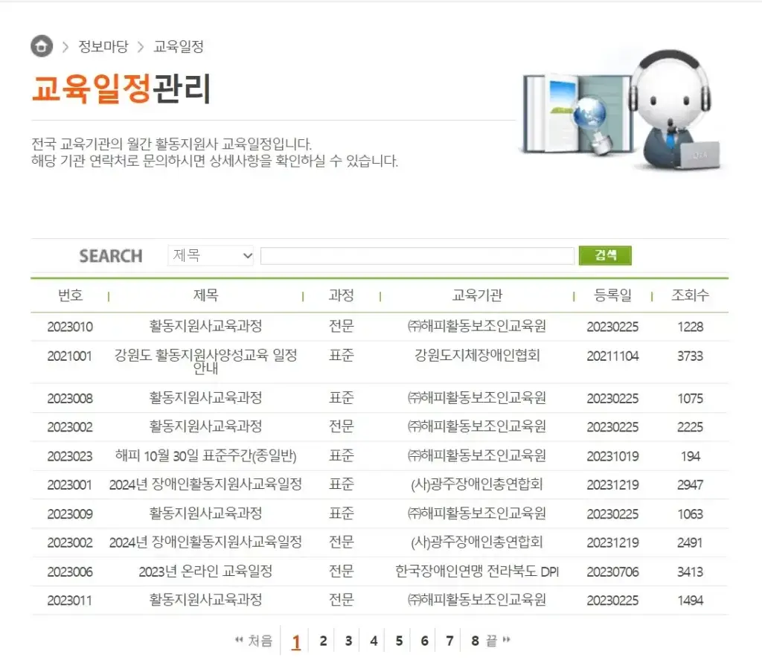Click number cell 2023006
The width and height of the screenshot is (762, 663).
click(70, 572)
